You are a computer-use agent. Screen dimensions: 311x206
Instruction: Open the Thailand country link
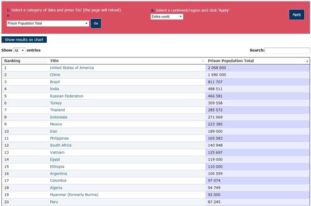tap(57, 110)
